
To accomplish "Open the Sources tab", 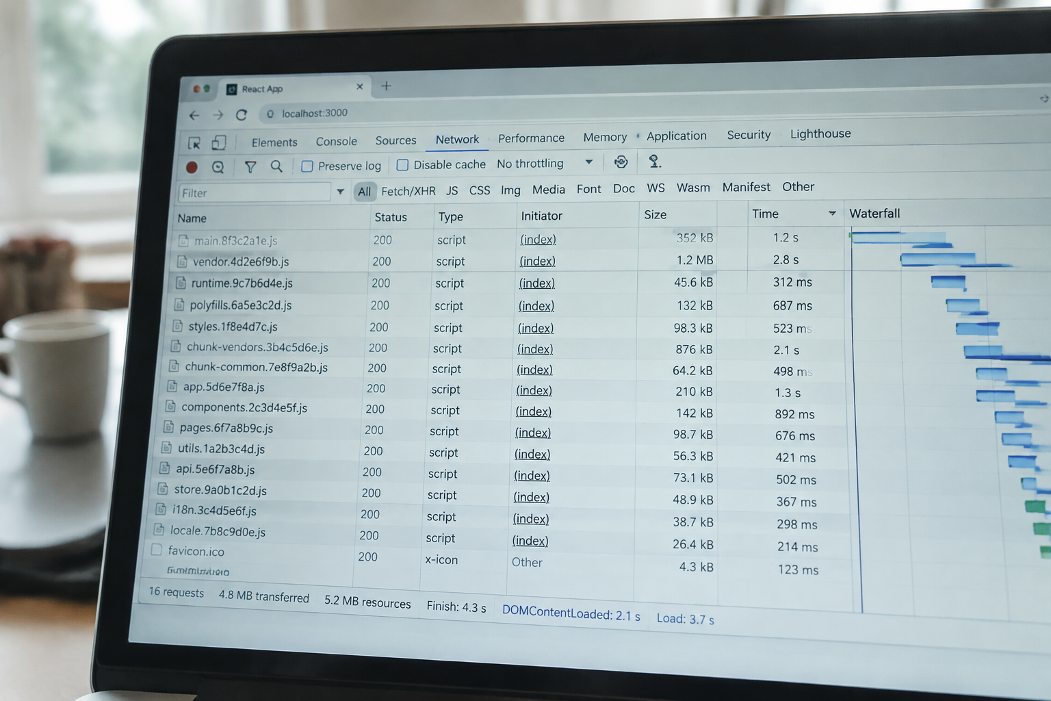I will click(x=395, y=140).
